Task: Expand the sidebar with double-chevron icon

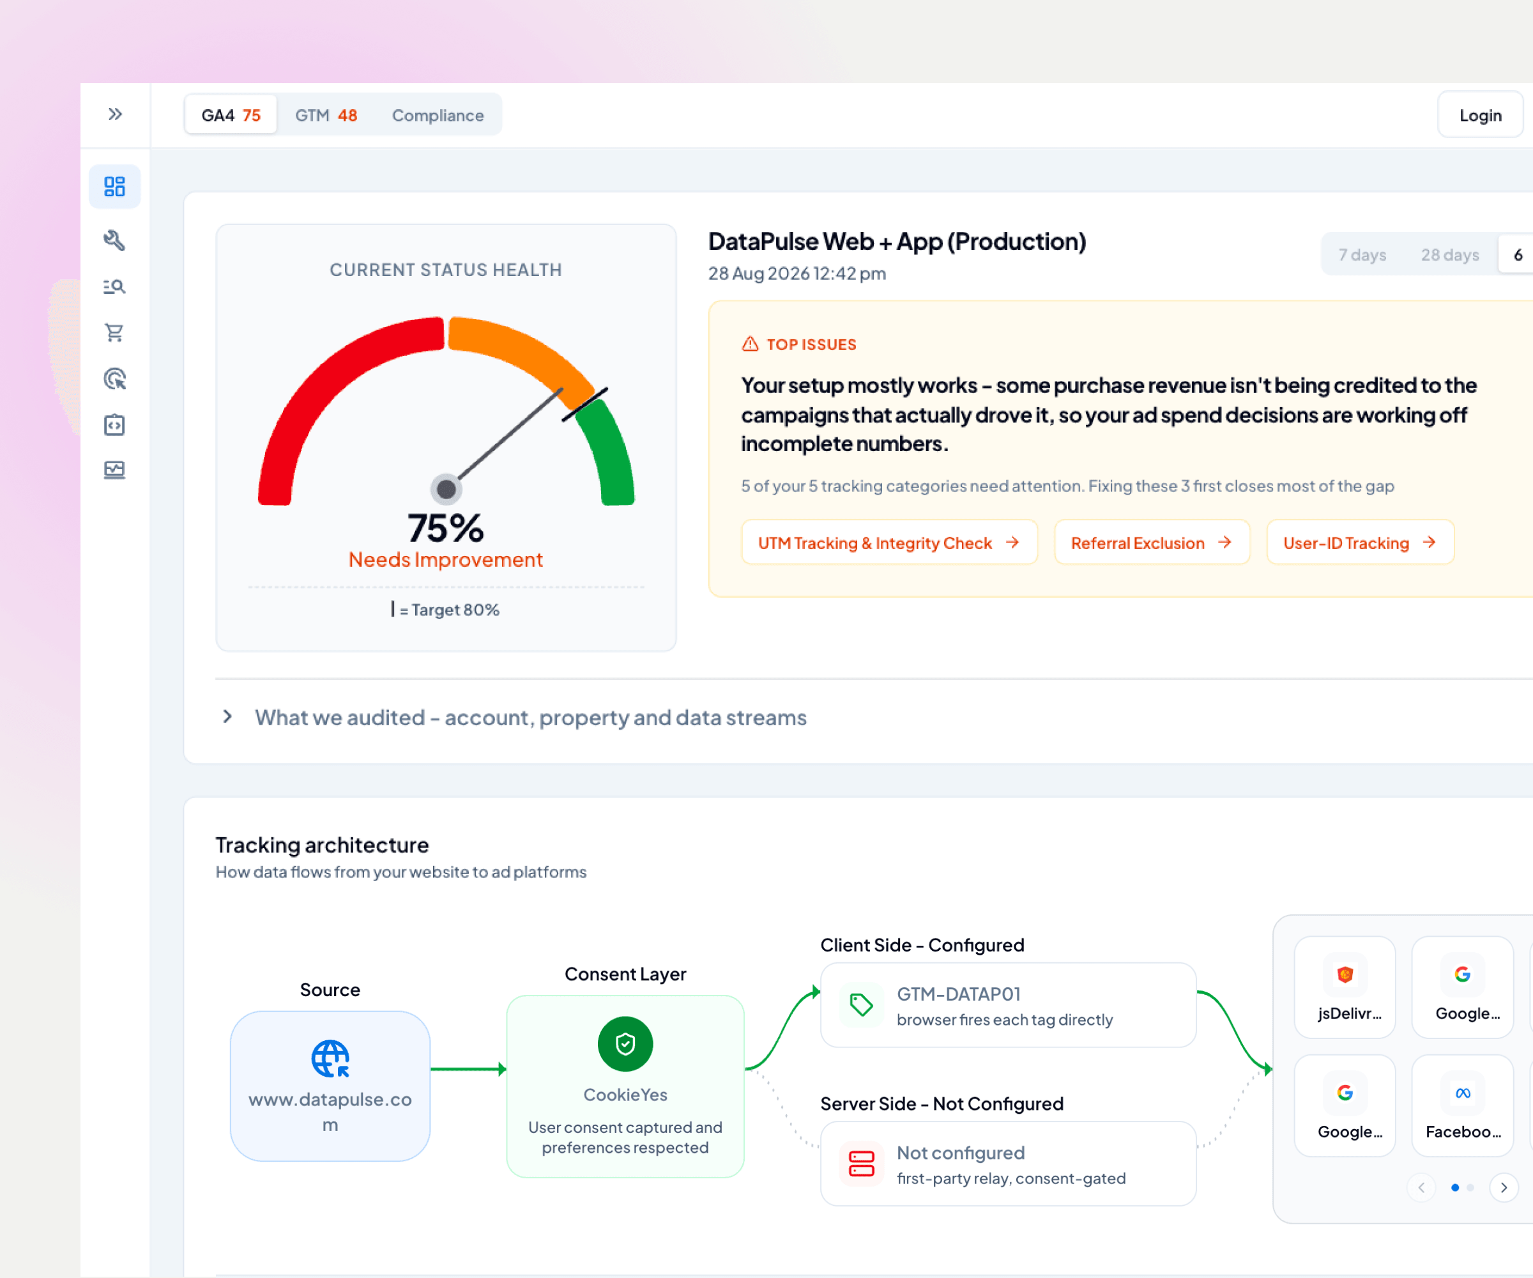Action: 114,114
